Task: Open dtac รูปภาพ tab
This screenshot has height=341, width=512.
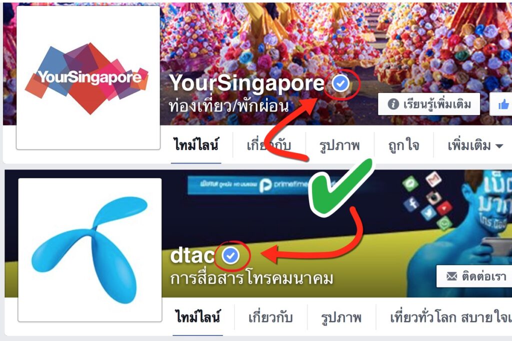Action: (x=341, y=317)
